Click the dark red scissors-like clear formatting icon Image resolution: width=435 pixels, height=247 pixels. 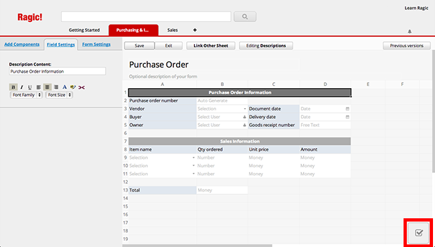tap(81, 87)
